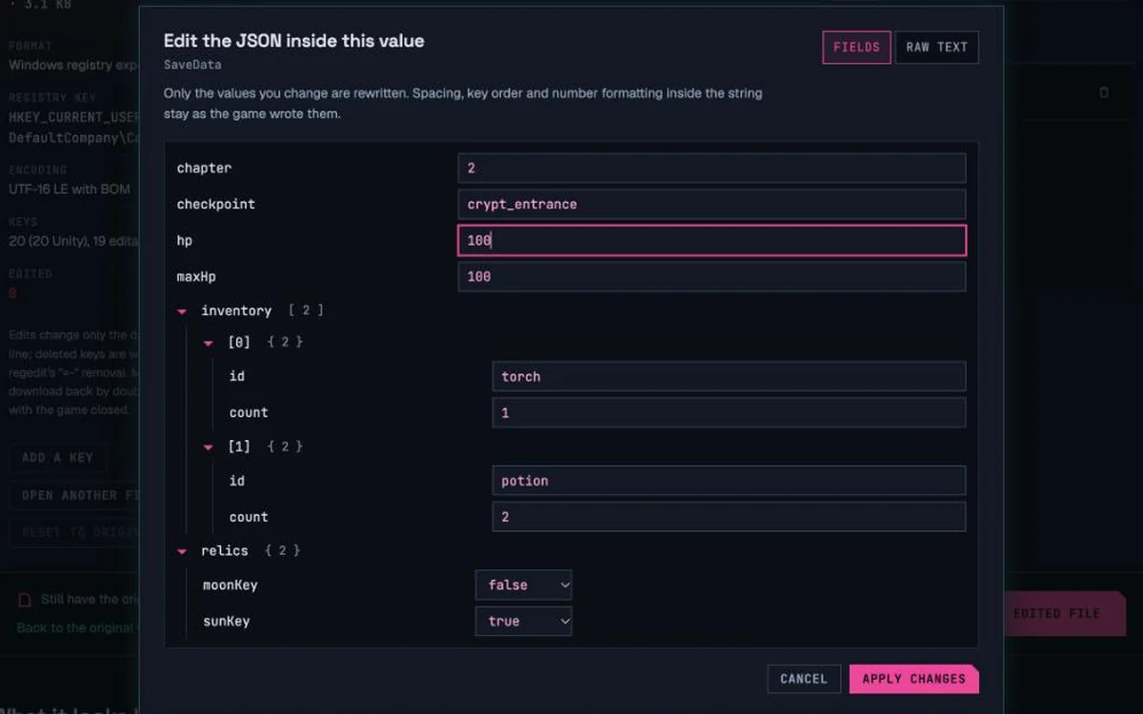Select the 'moonKey' key label
Screen dimensions: 1143x714
pyautogui.click(x=230, y=585)
